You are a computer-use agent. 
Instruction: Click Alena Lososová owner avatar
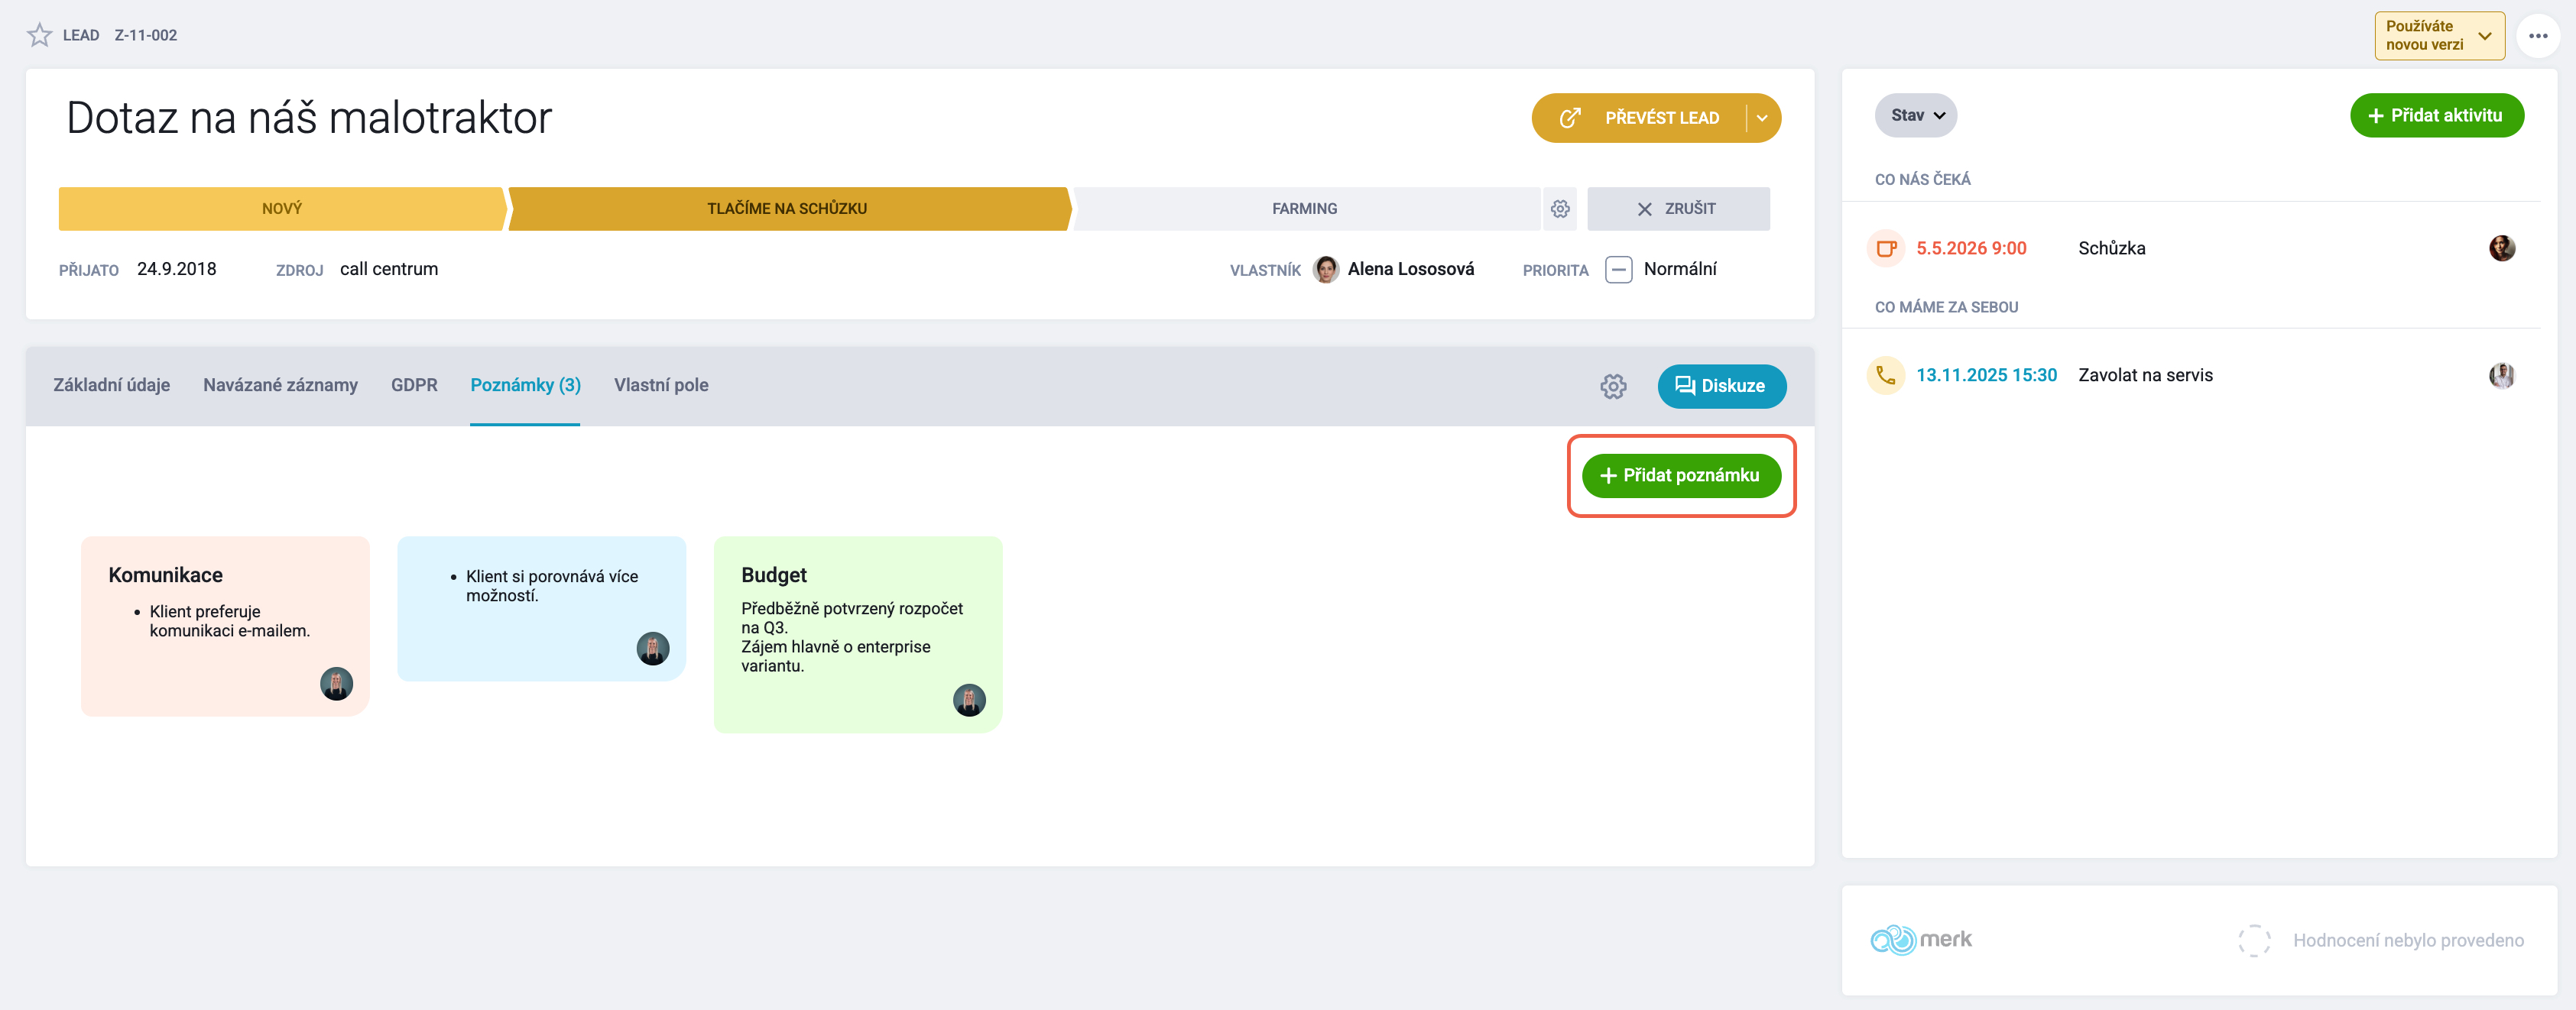[x=1325, y=270]
